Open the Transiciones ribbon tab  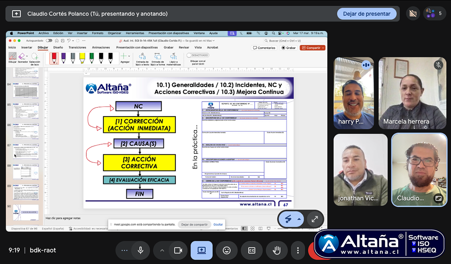78,48
